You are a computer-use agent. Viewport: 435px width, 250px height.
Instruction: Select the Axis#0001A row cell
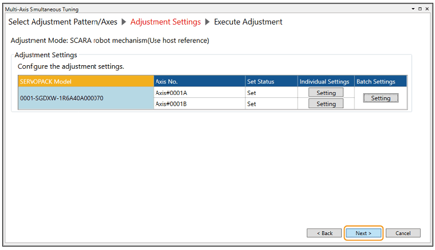[199, 93]
